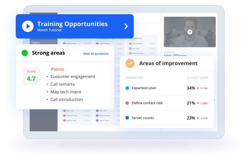Click the 3.22% down change indicator
Screen dimensions: 246x156
click(202, 118)
